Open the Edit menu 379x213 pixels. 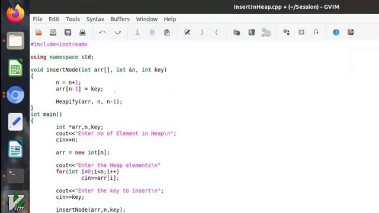click(54, 19)
